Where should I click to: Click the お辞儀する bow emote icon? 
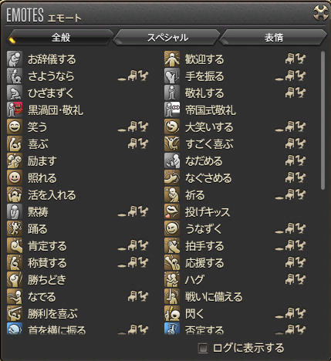15,59
